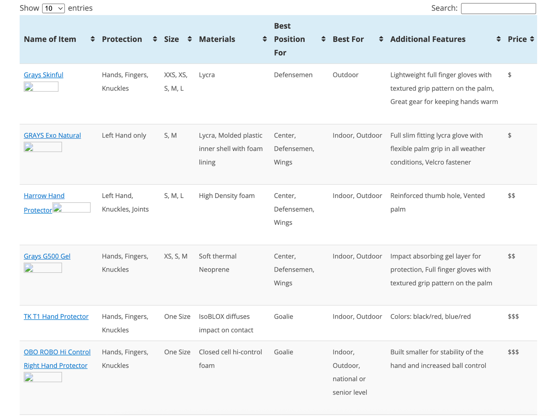Open the TK T1 Hand Protector link

56,317
